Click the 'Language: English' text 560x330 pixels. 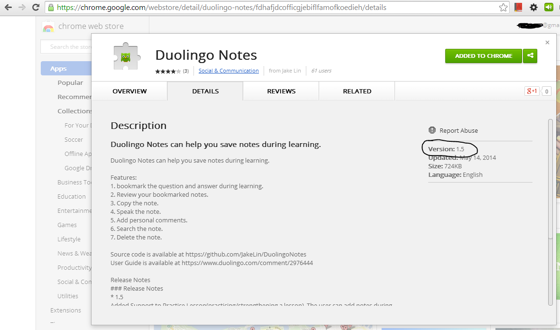(455, 174)
